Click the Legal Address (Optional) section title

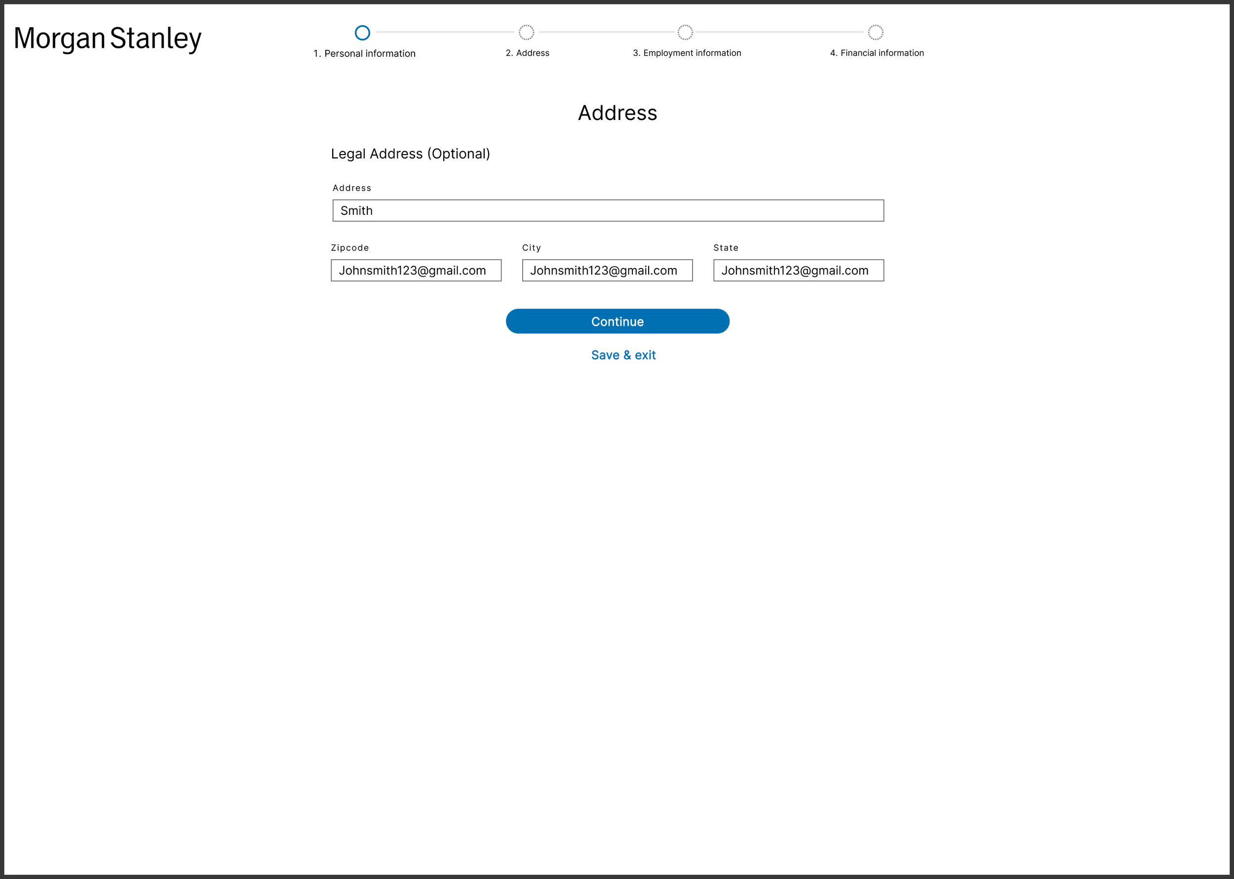click(410, 154)
